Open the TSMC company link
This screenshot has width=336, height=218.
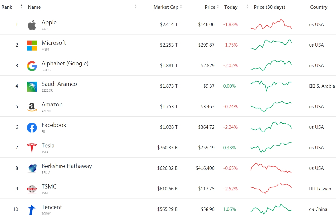(x=49, y=187)
